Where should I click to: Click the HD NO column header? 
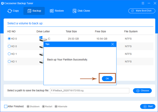pos(11,31)
